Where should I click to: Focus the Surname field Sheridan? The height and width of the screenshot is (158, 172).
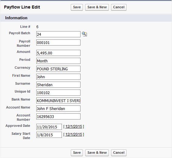pyautogui.click(x=58, y=85)
